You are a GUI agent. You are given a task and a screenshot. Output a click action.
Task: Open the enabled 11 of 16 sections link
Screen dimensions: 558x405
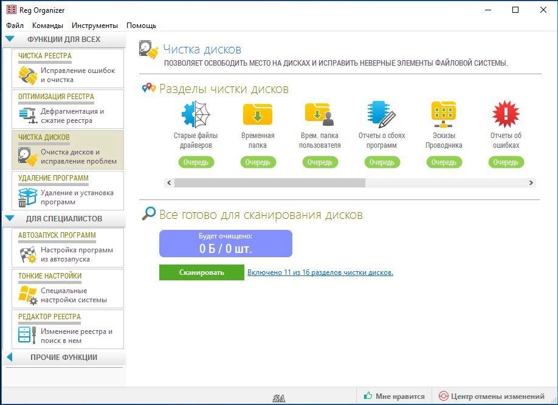tap(320, 272)
